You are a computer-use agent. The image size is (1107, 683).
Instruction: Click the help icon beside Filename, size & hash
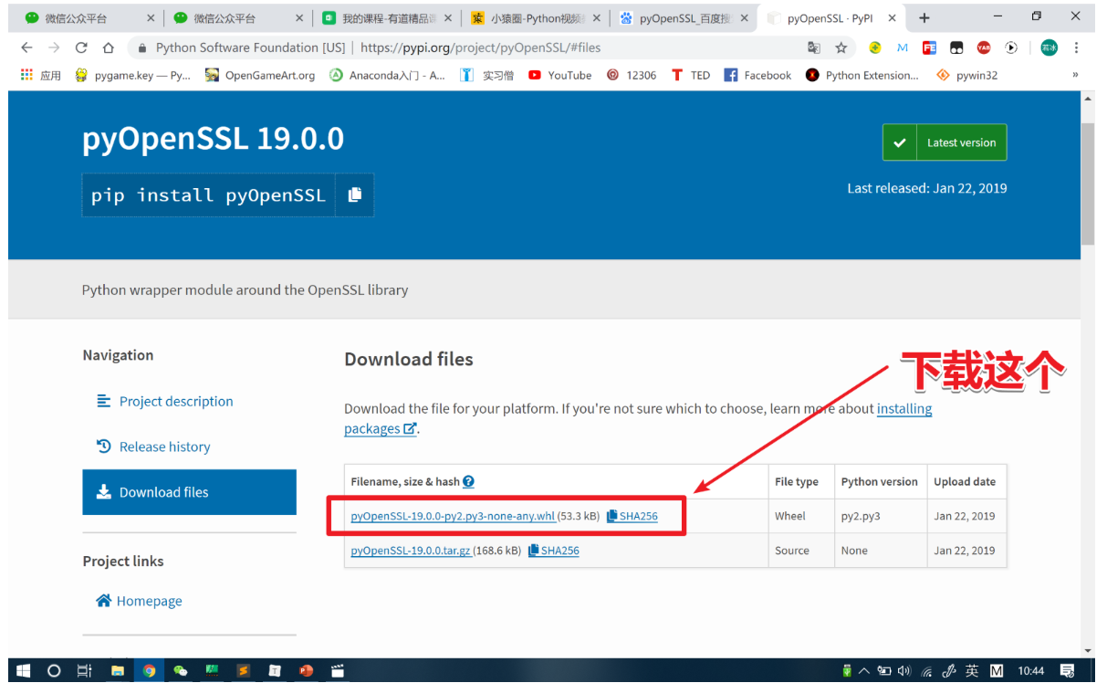coord(468,481)
